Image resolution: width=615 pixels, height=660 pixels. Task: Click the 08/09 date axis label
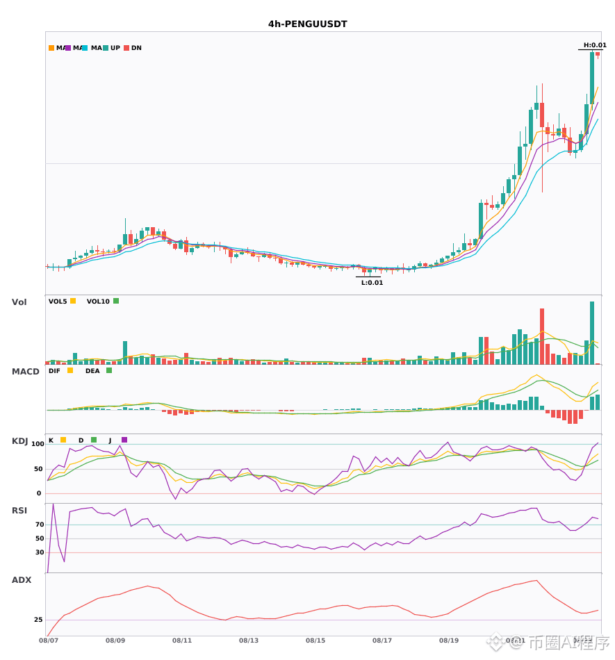pyautogui.click(x=115, y=641)
